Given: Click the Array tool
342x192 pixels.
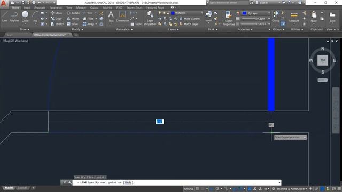Looking at the screenshot, I should point(88,24).
